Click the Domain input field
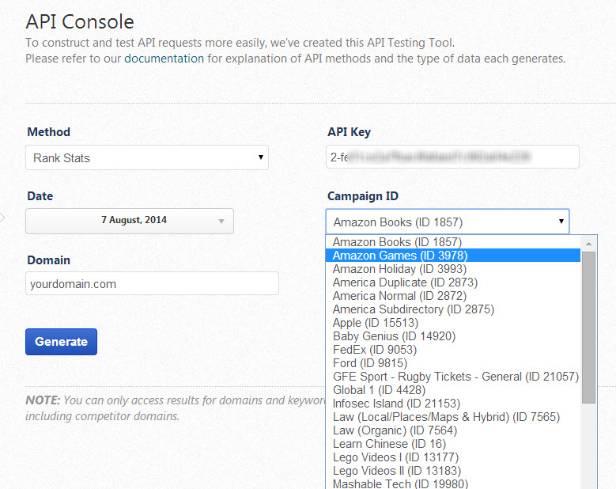 pos(152,283)
